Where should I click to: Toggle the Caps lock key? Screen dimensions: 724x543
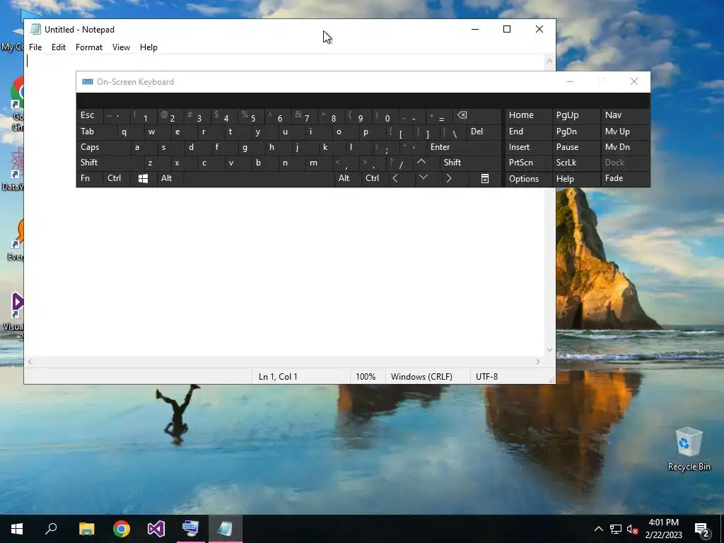103,147
